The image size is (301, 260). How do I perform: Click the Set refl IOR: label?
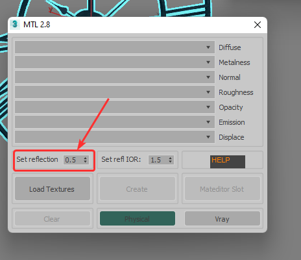coord(121,159)
